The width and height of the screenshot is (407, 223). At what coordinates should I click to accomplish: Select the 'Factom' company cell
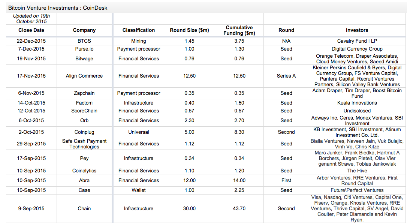click(x=84, y=103)
